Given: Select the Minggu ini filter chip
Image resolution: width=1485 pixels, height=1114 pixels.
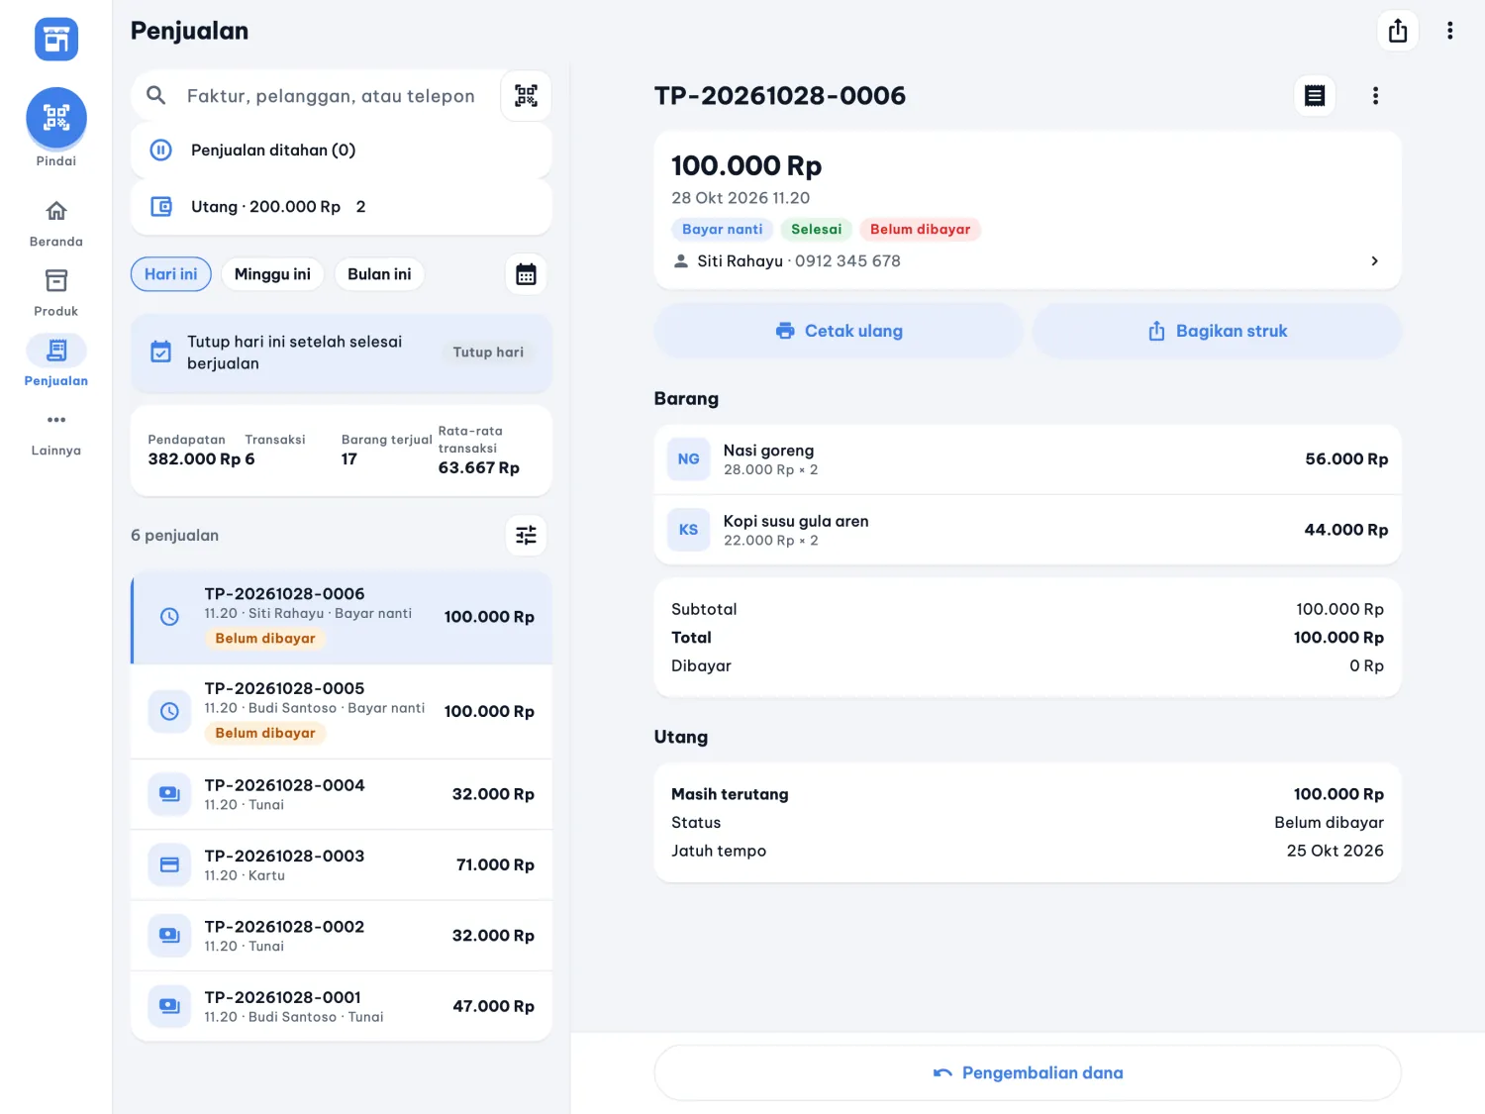Looking at the screenshot, I should (x=272, y=274).
